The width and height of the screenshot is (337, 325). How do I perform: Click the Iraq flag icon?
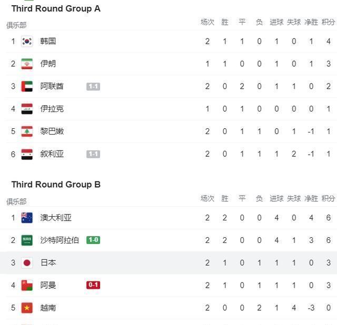pyautogui.click(x=27, y=109)
